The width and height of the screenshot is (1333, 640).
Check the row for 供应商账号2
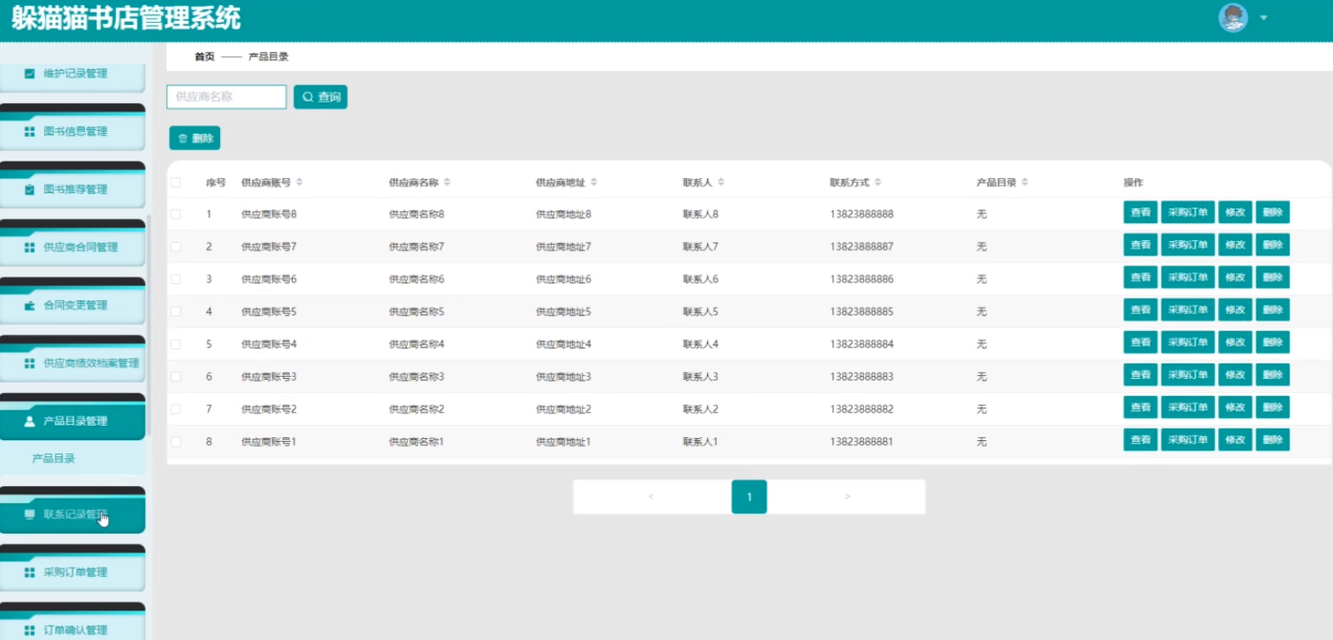175,409
